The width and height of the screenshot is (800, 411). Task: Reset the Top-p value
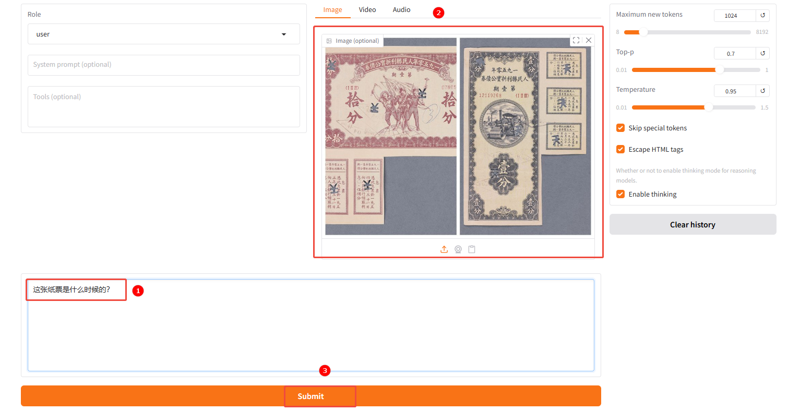762,53
